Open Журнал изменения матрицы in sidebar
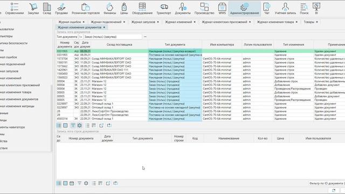 pyautogui.click(x=17, y=106)
